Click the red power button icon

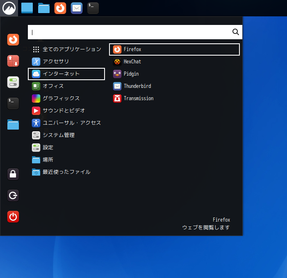point(13,217)
